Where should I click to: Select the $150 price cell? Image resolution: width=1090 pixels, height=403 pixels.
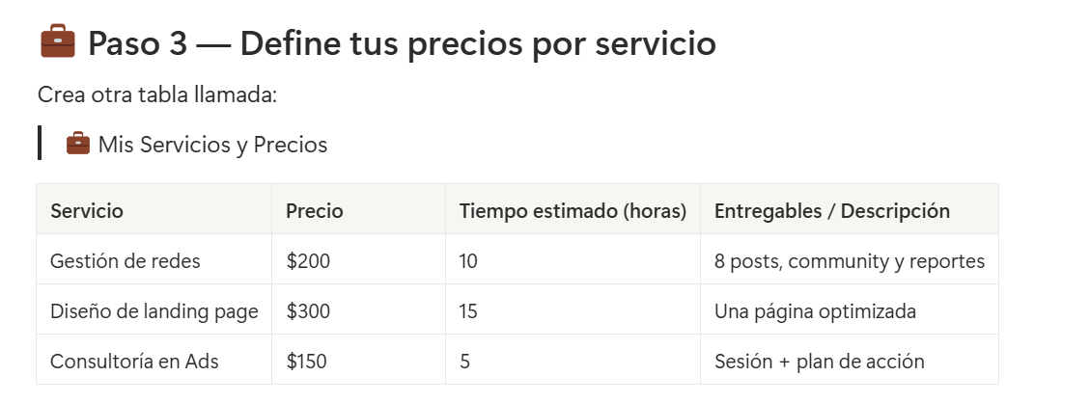click(x=306, y=362)
